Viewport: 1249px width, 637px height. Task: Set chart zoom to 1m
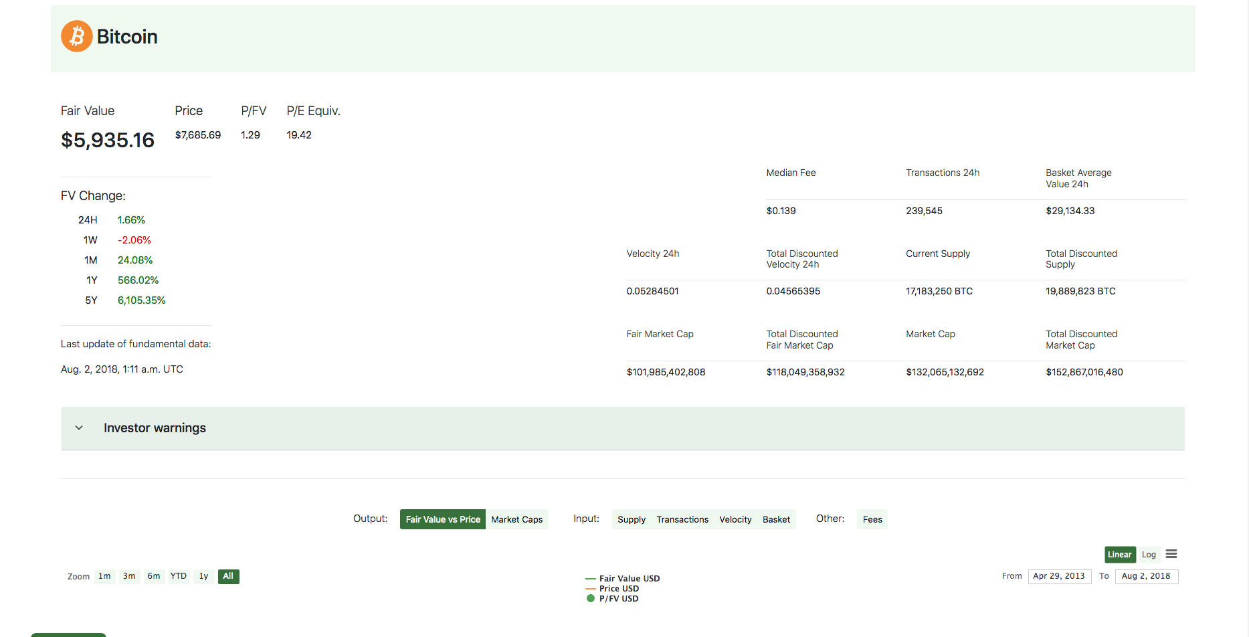(x=105, y=576)
